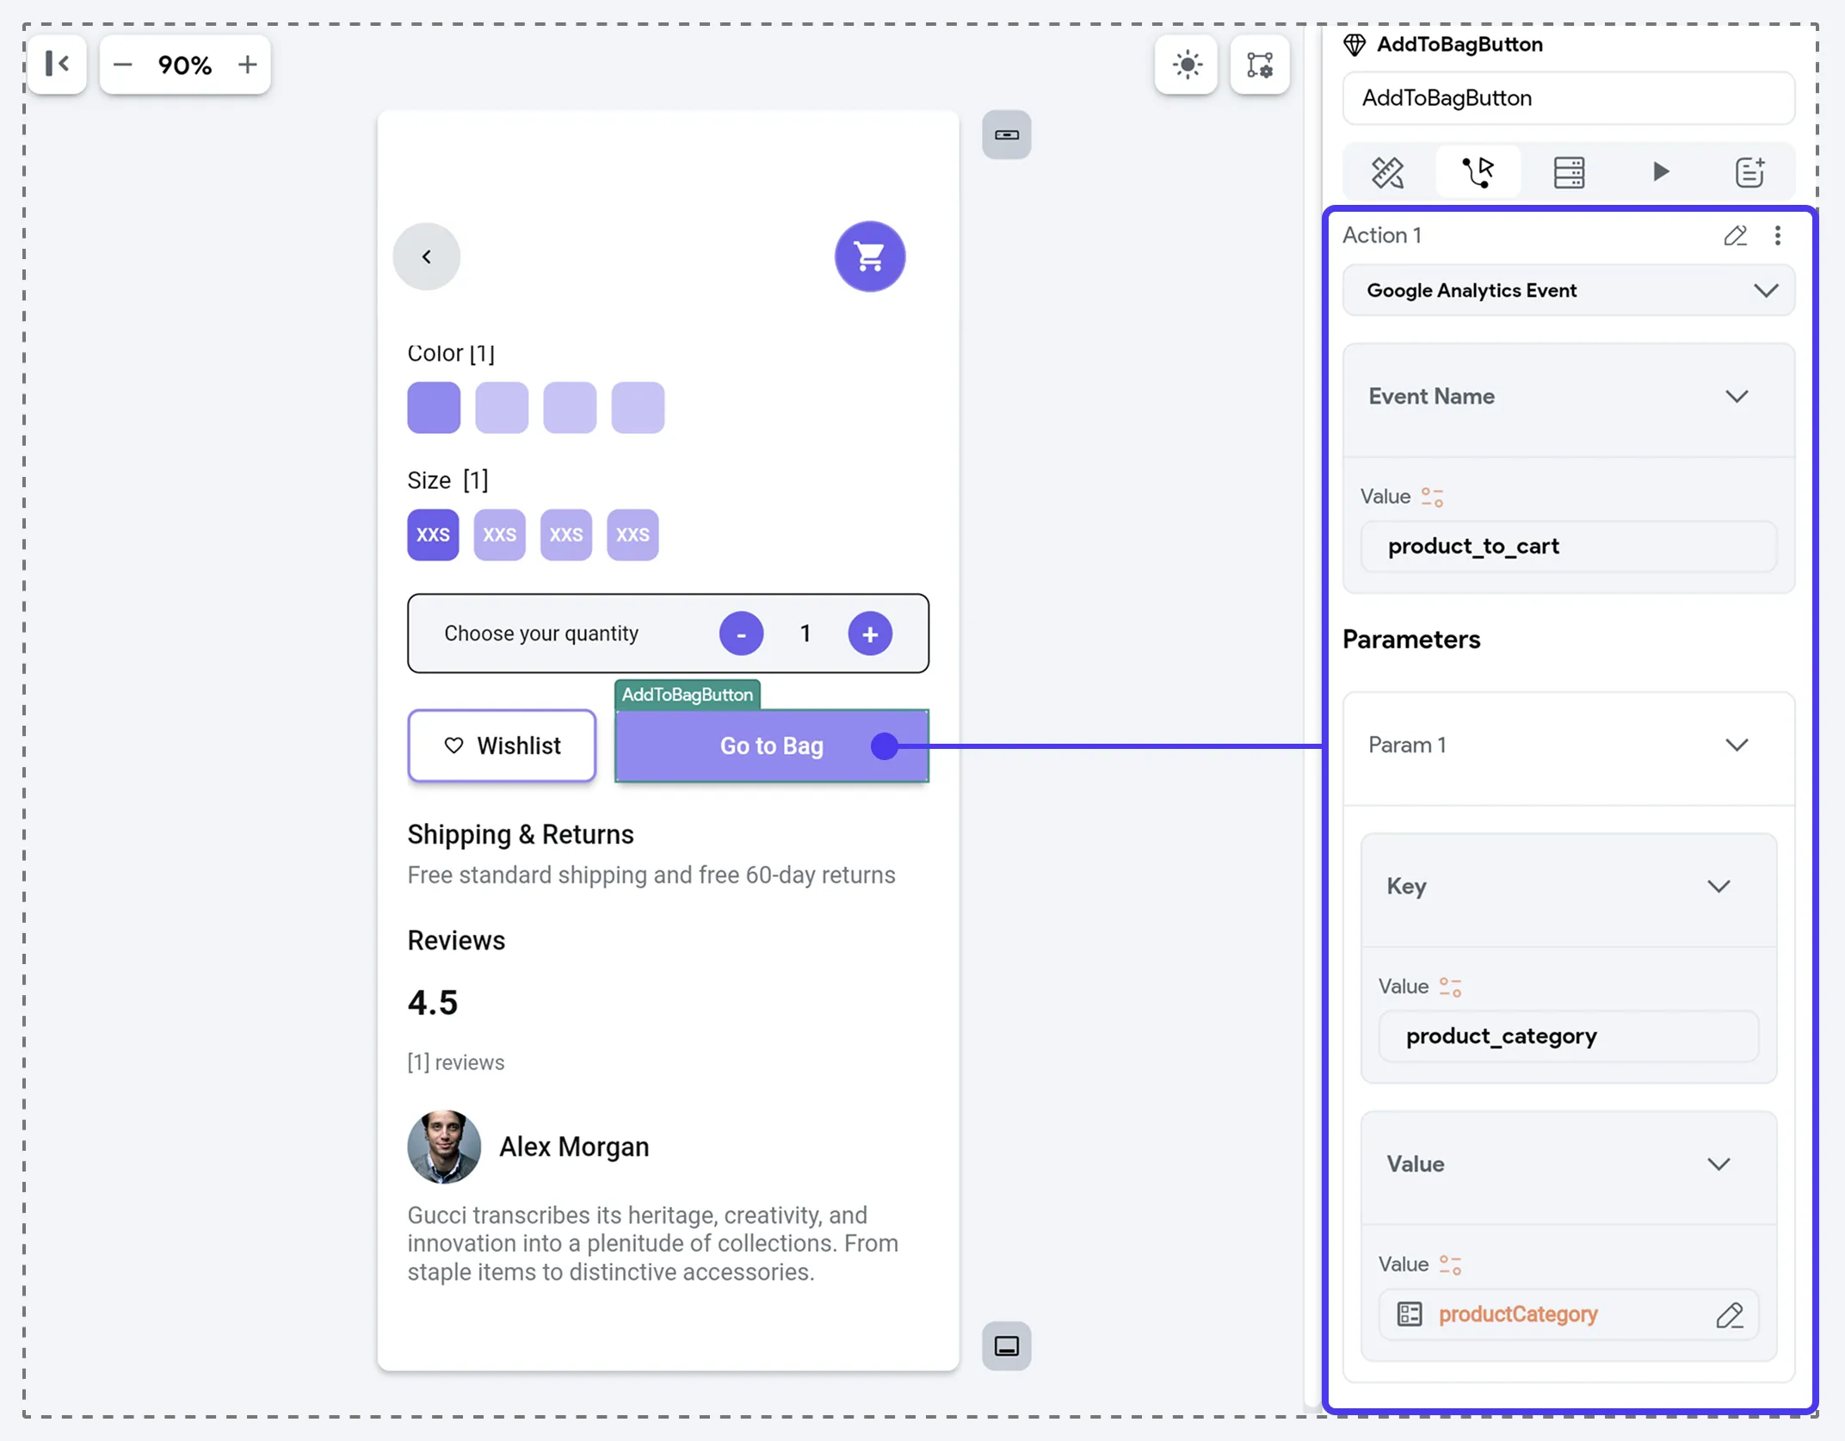This screenshot has width=1845, height=1441.
Task: Collapse the left panel with the arrow-bar icon
Action: coord(57,64)
